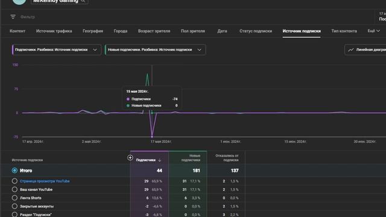
Task: Select radio for Раздел "Подписки" row
Action: [14, 215]
